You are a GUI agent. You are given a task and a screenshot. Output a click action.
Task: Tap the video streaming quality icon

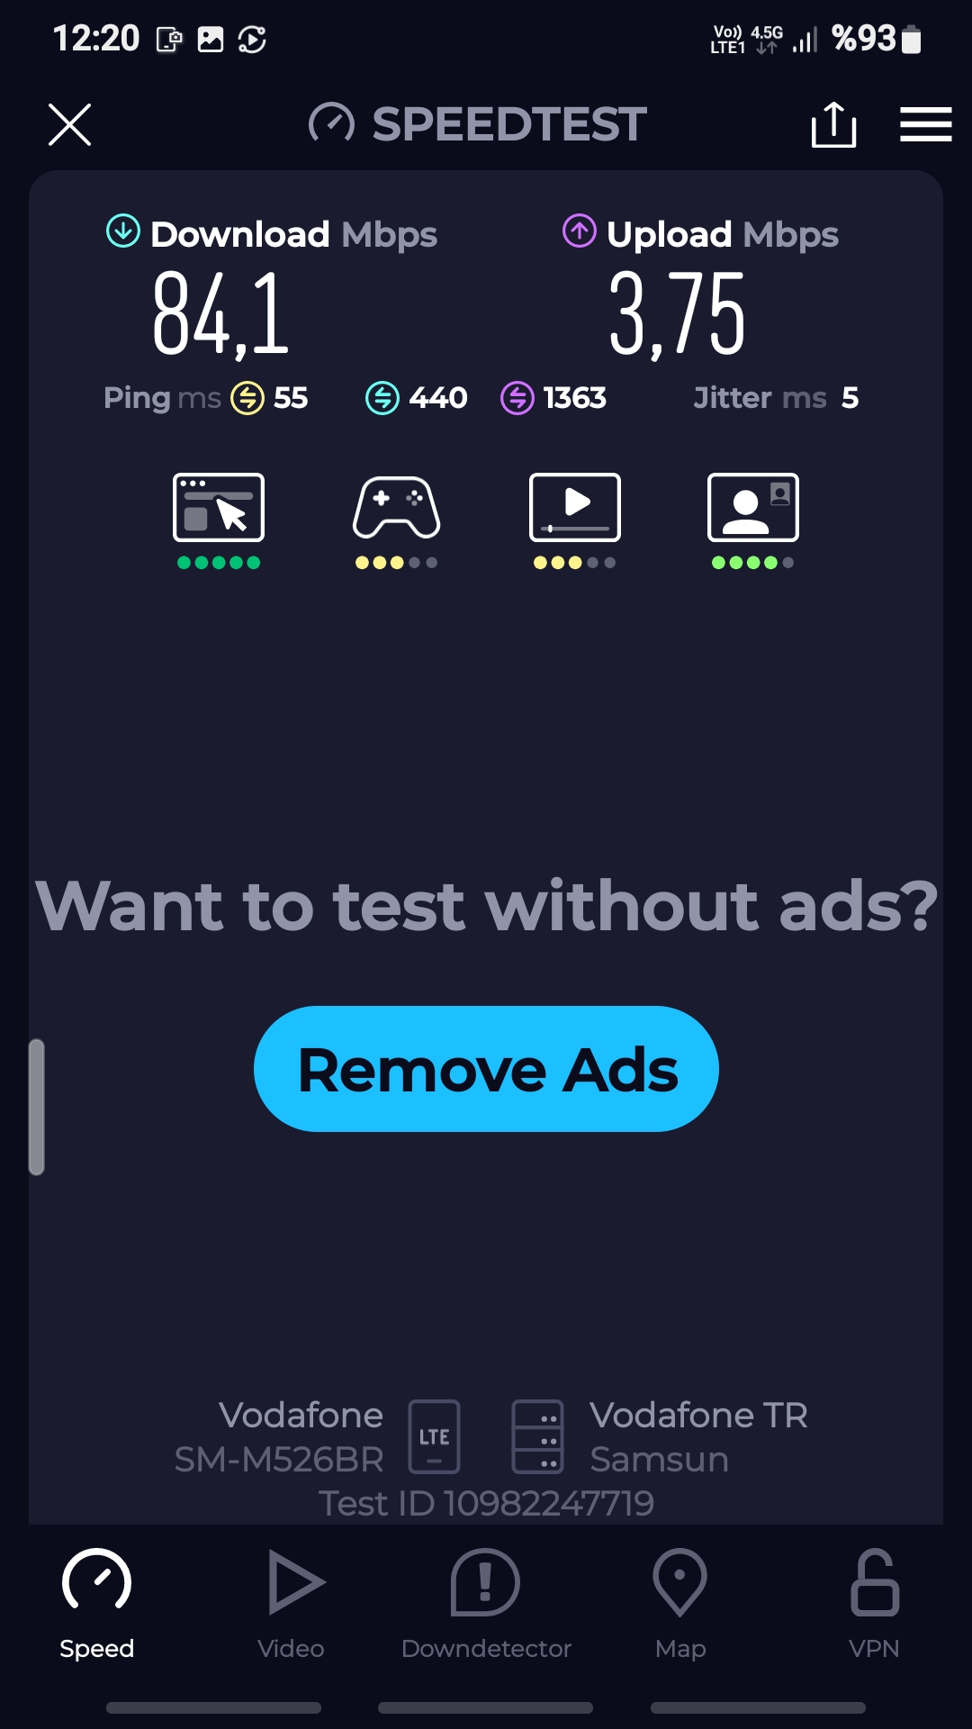(x=575, y=507)
